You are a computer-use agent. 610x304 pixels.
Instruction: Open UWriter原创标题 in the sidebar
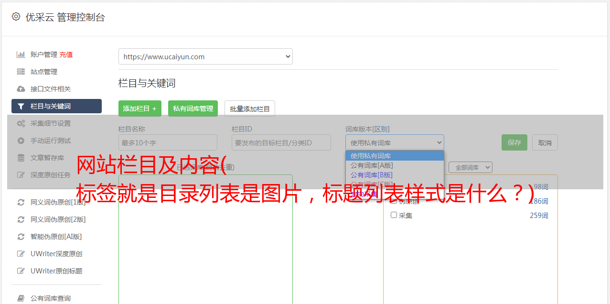(x=56, y=271)
